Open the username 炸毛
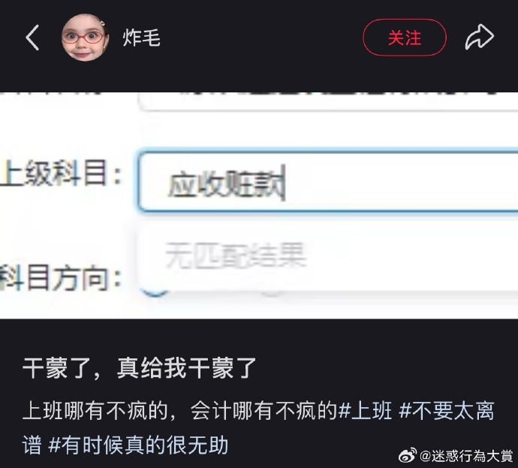This screenshot has height=468, width=518. (x=141, y=38)
